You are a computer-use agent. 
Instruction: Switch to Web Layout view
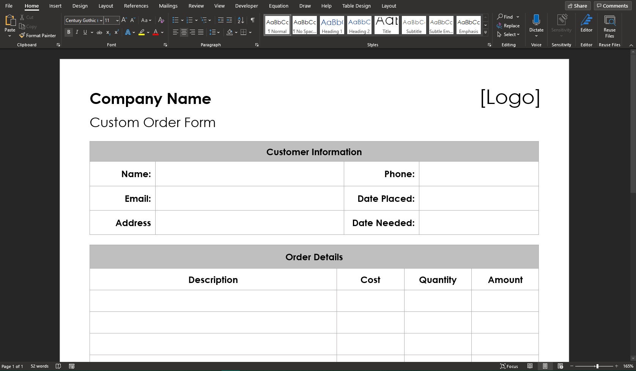click(x=560, y=366)
